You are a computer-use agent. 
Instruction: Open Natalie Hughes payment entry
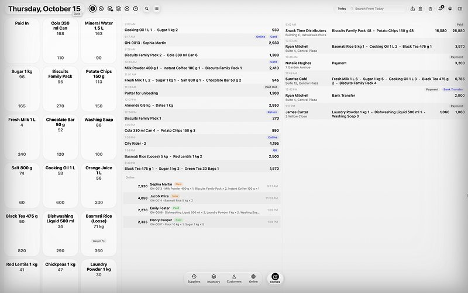375,62
